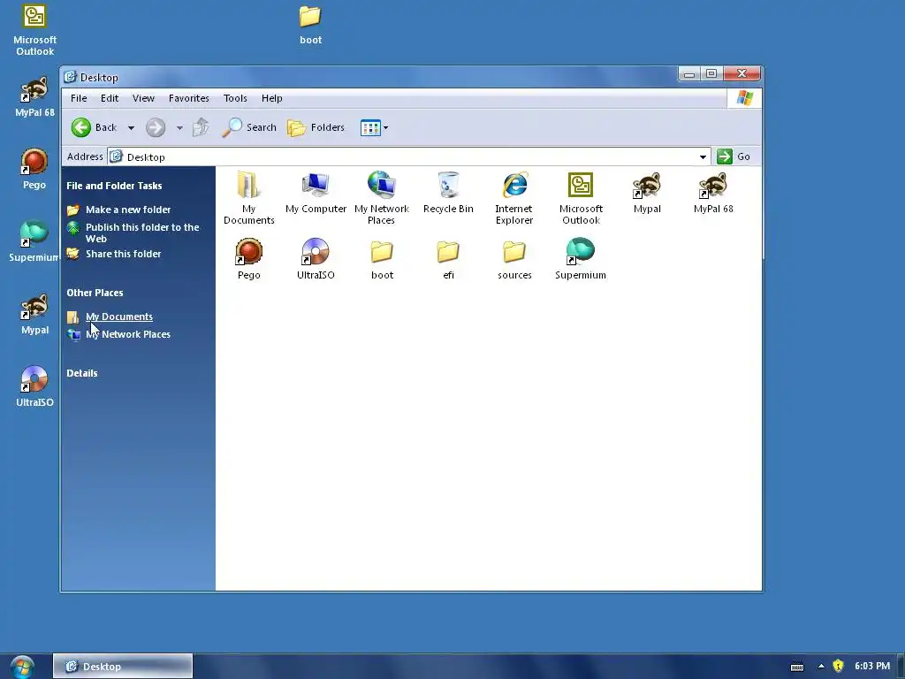Screen dimensions: 905x679
Task: Open the Search pane from toolbar
Action: point(249,127)
